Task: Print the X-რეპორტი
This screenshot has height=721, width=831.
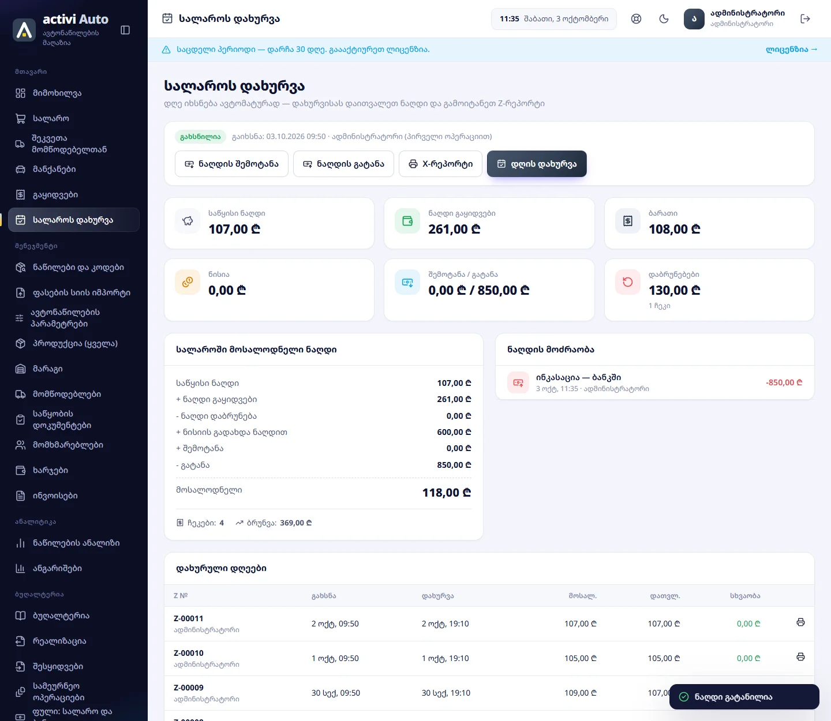Action: tap(440, 164)
